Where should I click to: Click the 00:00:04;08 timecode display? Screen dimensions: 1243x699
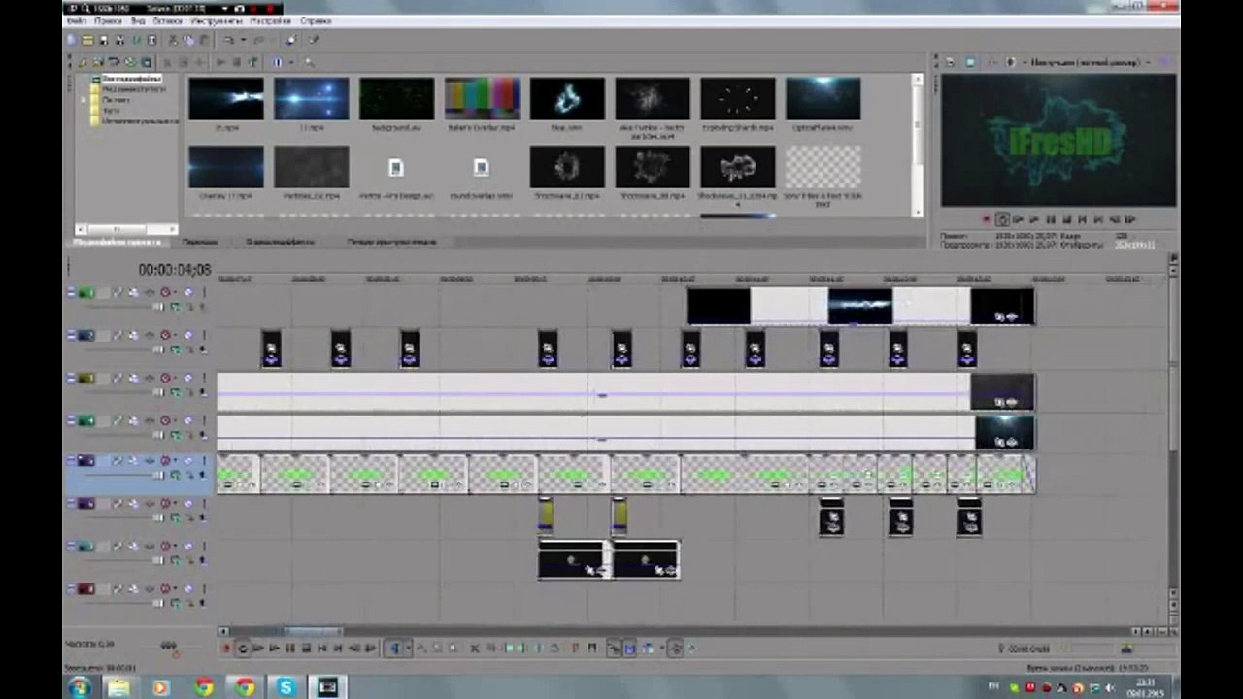pyautogui.click(x=174, y=270)
